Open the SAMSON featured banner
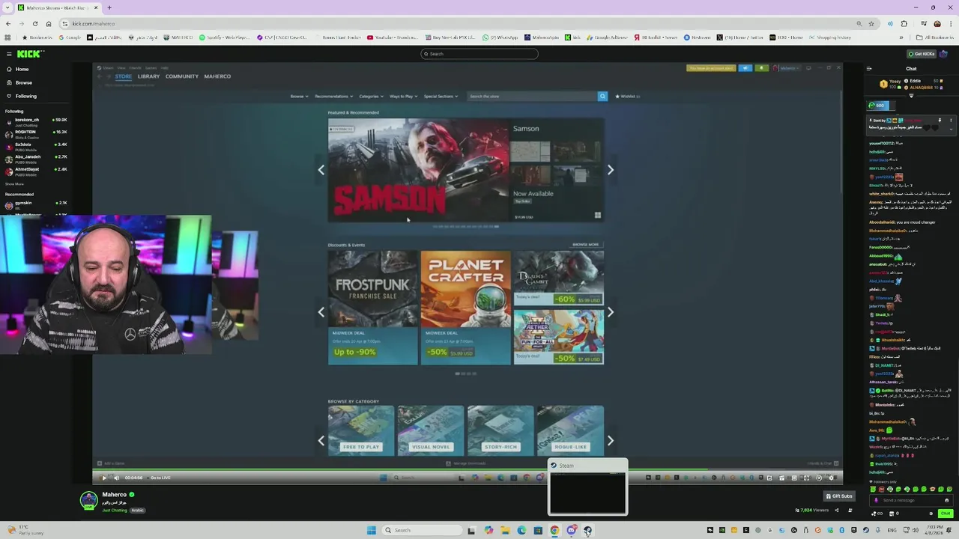The height and width of the screenshot is (539, 959). (x=418, y=170)
